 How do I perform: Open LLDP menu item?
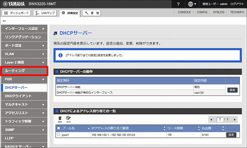pos(24,138)
